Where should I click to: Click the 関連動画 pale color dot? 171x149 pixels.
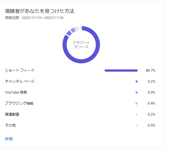pos(137,114)
